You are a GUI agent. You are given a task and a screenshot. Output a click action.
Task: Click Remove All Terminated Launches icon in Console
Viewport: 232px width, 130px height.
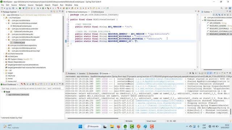point(193,73)
